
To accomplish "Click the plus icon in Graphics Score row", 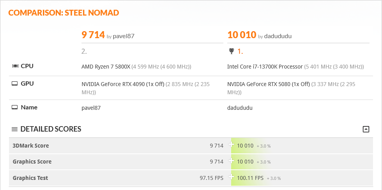I will coord(231,161).
